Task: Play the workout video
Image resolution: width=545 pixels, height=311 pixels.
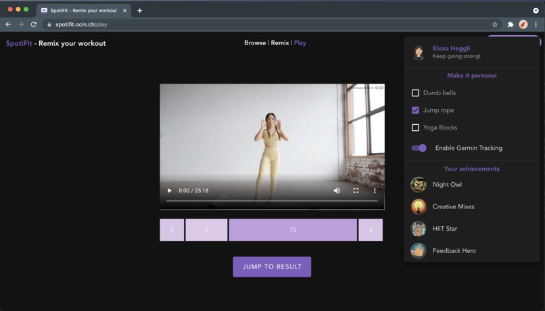Action: pyautogui.click(x=170, y=191)
